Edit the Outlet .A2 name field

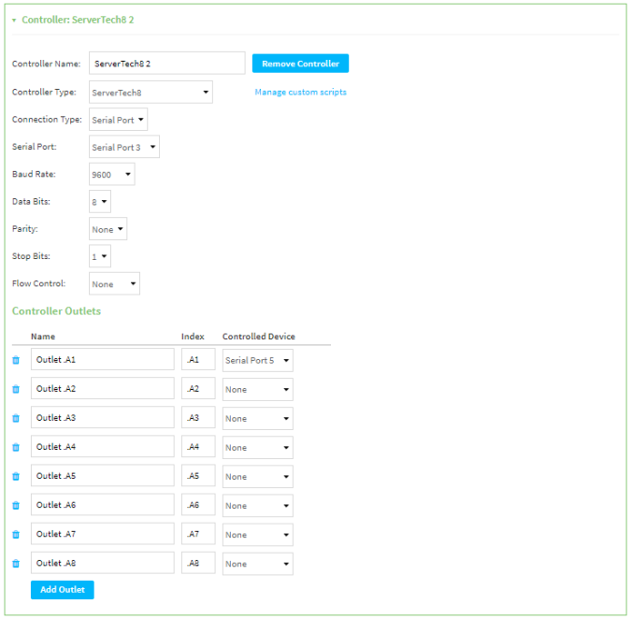[x=103, y=388]
